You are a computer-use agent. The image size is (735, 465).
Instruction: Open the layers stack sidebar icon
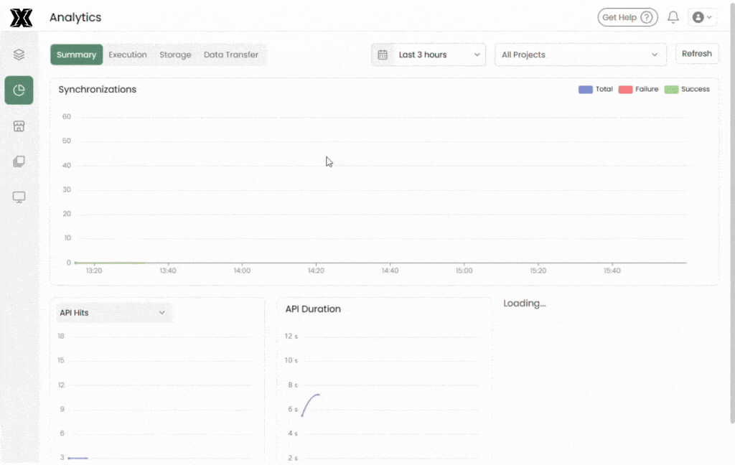tap(19, 55)
